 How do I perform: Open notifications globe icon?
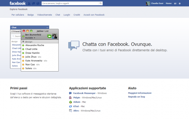pos(38,3)
